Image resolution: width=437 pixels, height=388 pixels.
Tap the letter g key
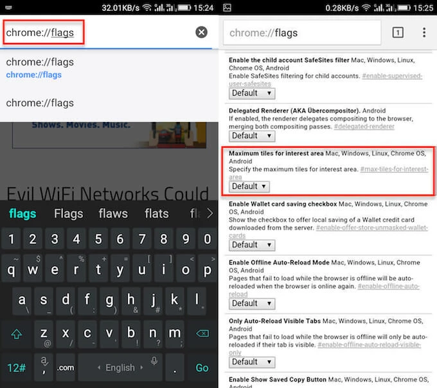pyautogui.click(x=109, y=300)
